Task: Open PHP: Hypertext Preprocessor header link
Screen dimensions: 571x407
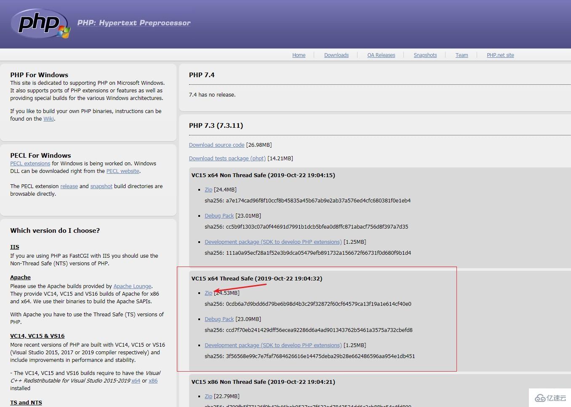Action: tap(134, 23)
